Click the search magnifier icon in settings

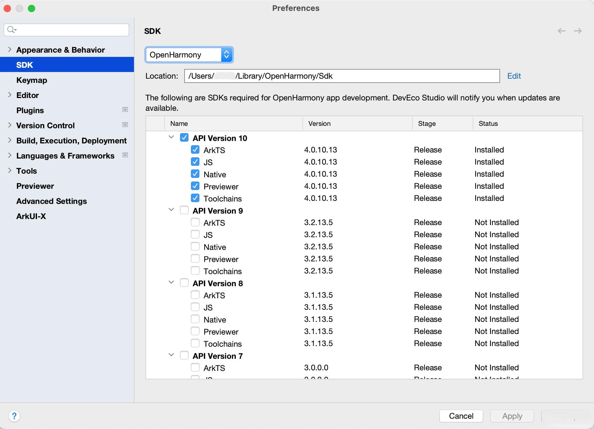pyautogui.click(x=12, y=30)
